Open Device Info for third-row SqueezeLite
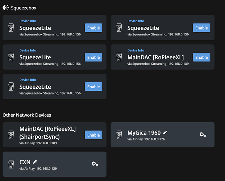The width and height of the screenshot is (225, 181). pos(28,80)
